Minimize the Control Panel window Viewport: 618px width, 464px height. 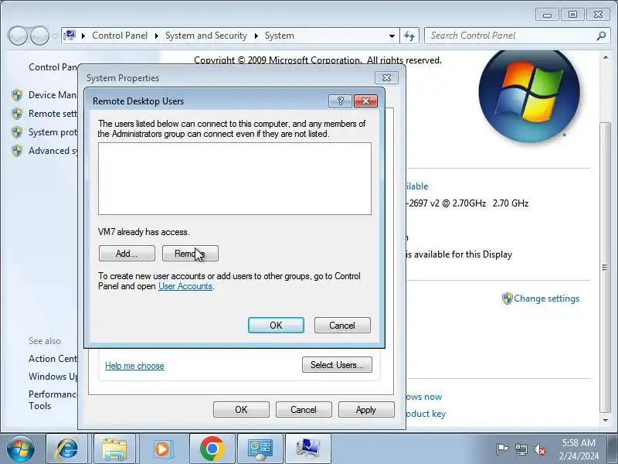coord(547,15)
